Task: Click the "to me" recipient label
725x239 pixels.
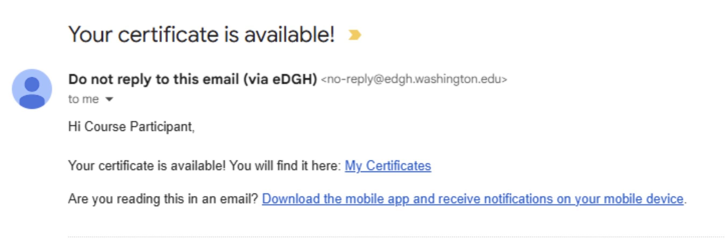Action: [x=83, y=99]
